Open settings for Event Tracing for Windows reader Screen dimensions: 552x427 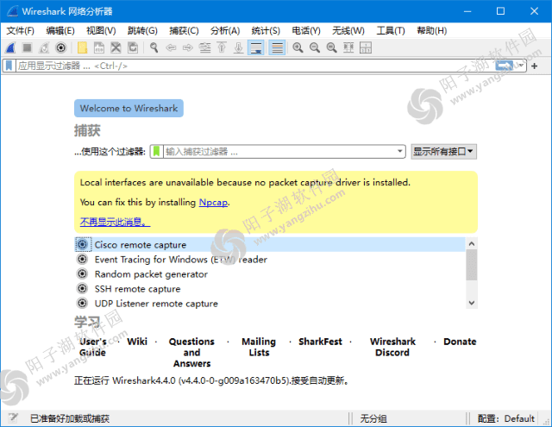click(x=82, y=259)
